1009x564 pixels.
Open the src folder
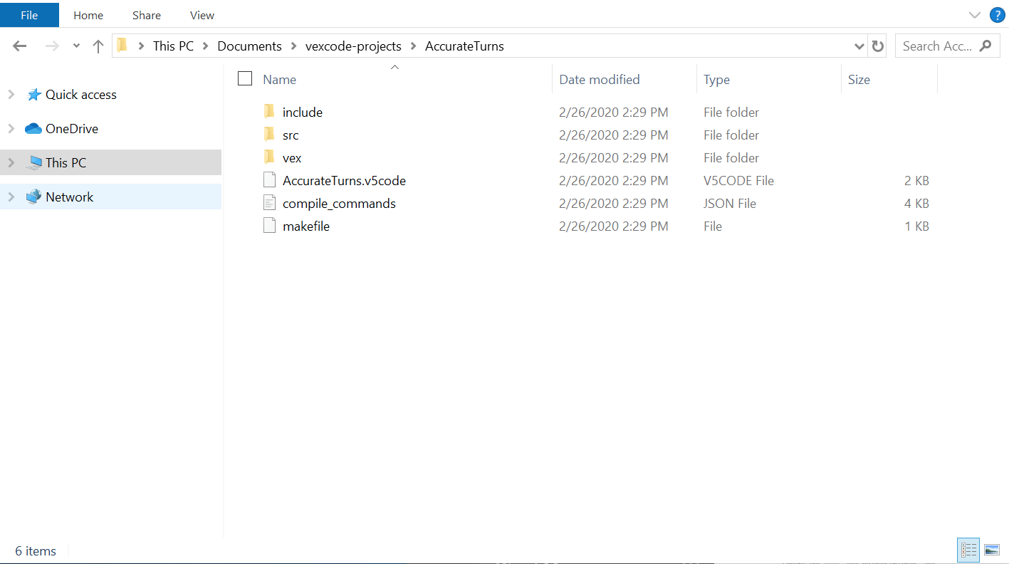coord(291,135)
